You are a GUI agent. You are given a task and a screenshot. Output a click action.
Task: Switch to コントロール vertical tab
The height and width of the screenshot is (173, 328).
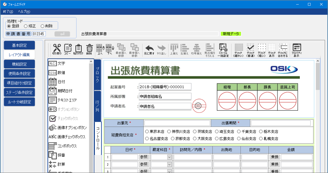pos(98,138)
